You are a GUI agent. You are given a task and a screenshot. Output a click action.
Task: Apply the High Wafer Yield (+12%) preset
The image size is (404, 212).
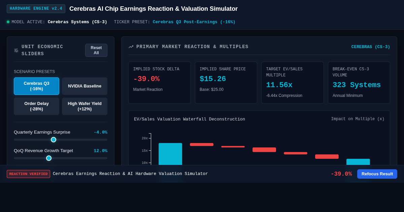(85, 106)
